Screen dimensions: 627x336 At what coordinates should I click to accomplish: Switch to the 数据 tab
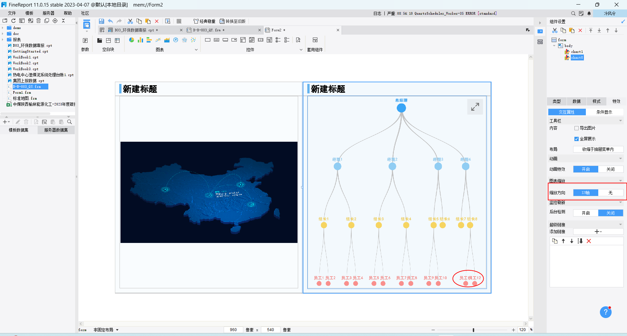577,101
